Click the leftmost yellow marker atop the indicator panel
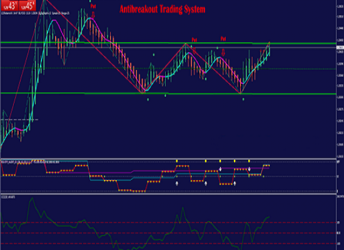 click(x=177, y=161)
